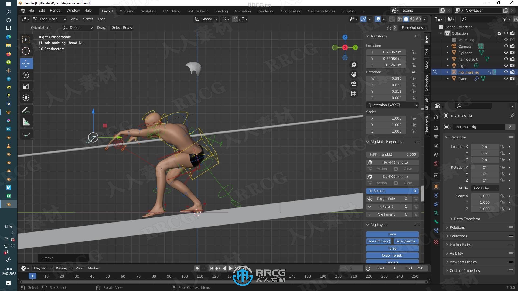This screenshot has height=291, width=518.
Task: Click the outliner filter funnel icon
Action: 505,19
